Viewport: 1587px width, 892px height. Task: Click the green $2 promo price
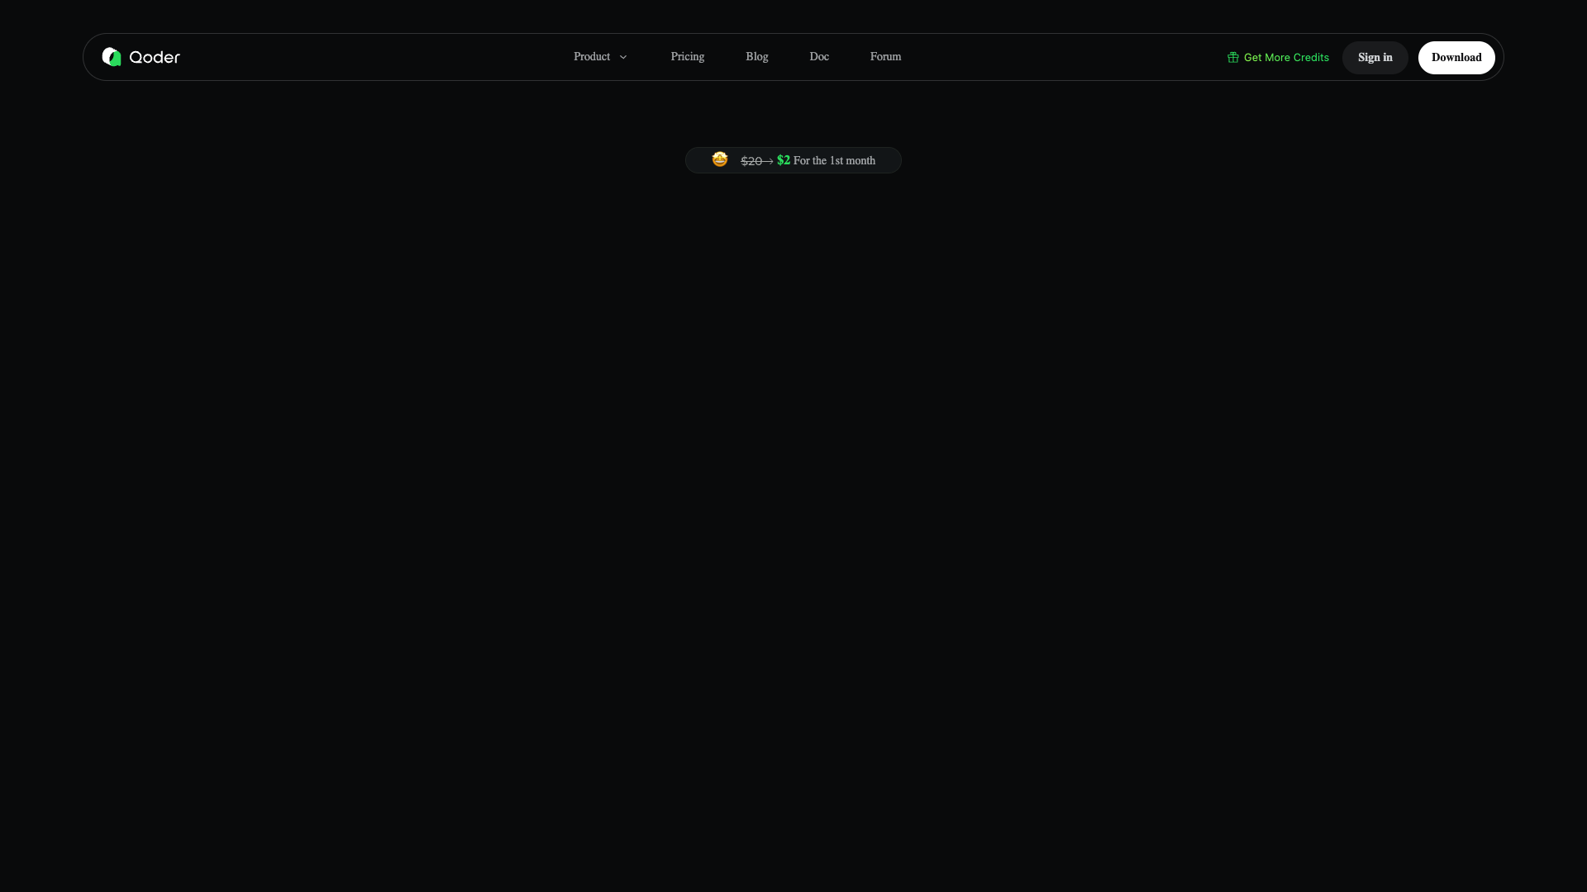784,160
